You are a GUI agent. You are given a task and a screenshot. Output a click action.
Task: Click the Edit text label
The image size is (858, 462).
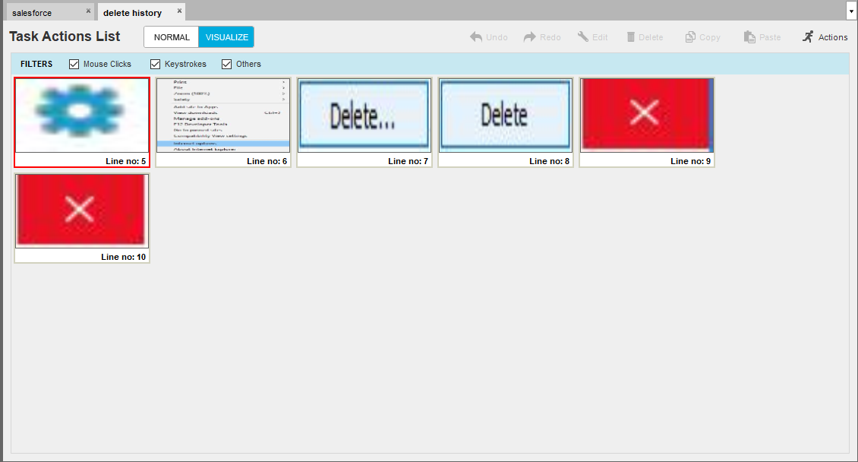pos(601,37)
